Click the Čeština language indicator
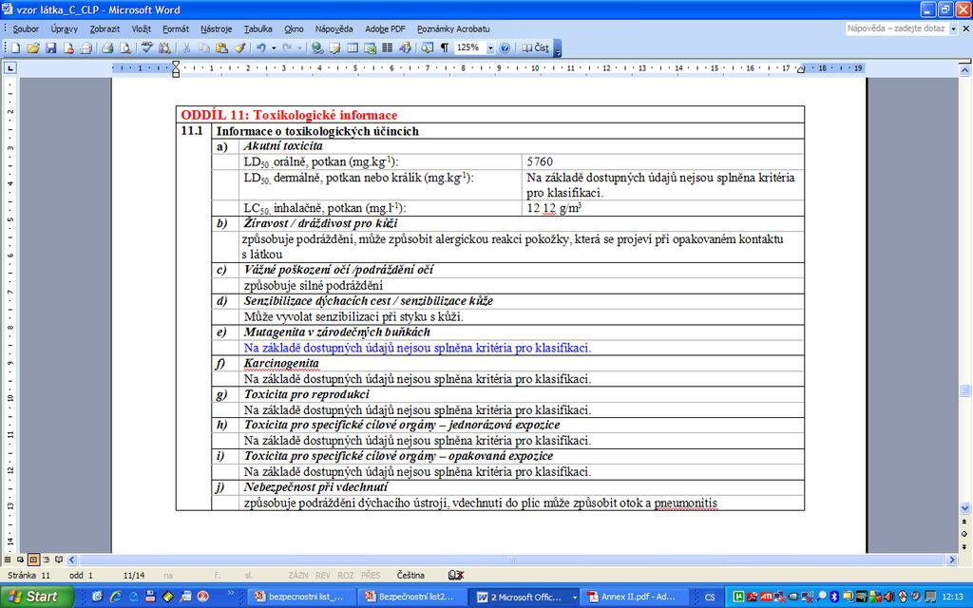The height and width of the screenshot is (608, 973). tap(410, 575)
